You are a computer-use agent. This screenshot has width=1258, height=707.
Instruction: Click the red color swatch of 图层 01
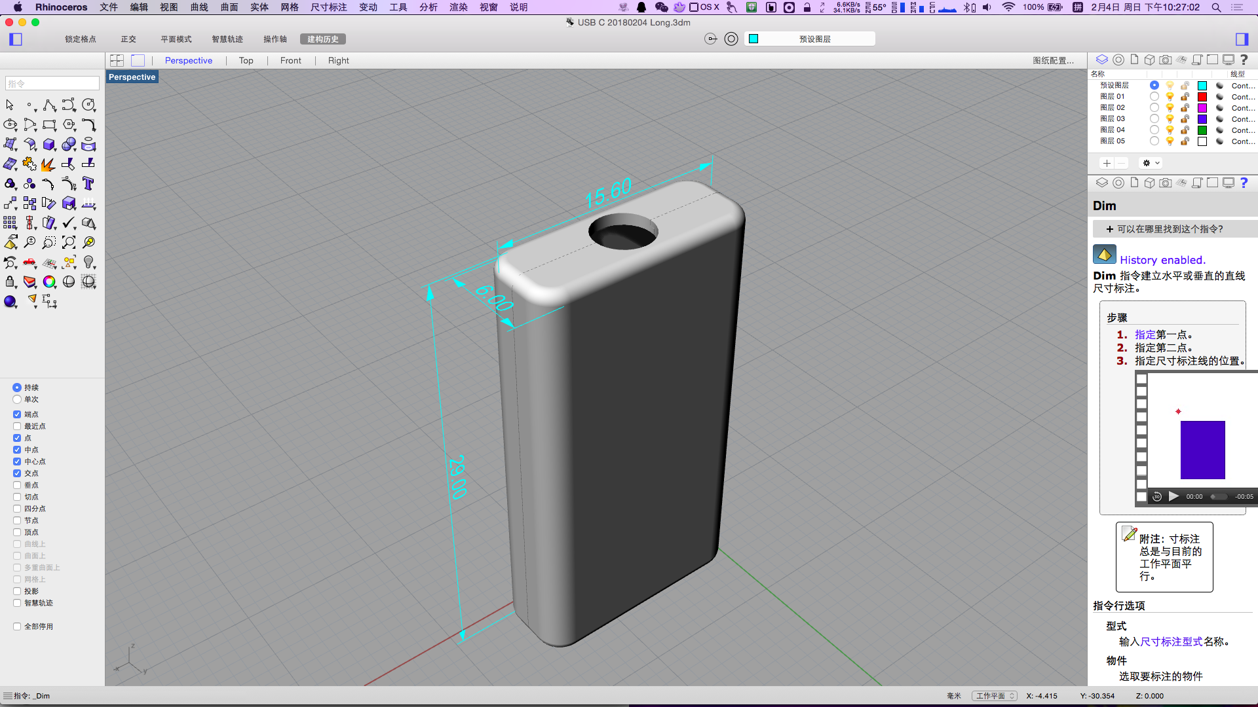click(1202, 97)
